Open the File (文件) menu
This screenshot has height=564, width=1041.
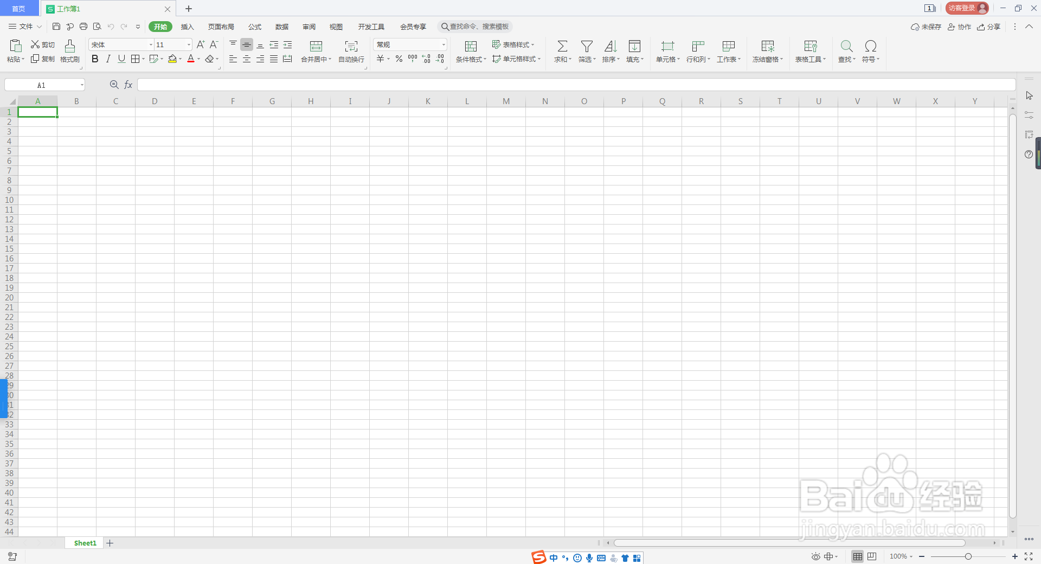25,27
